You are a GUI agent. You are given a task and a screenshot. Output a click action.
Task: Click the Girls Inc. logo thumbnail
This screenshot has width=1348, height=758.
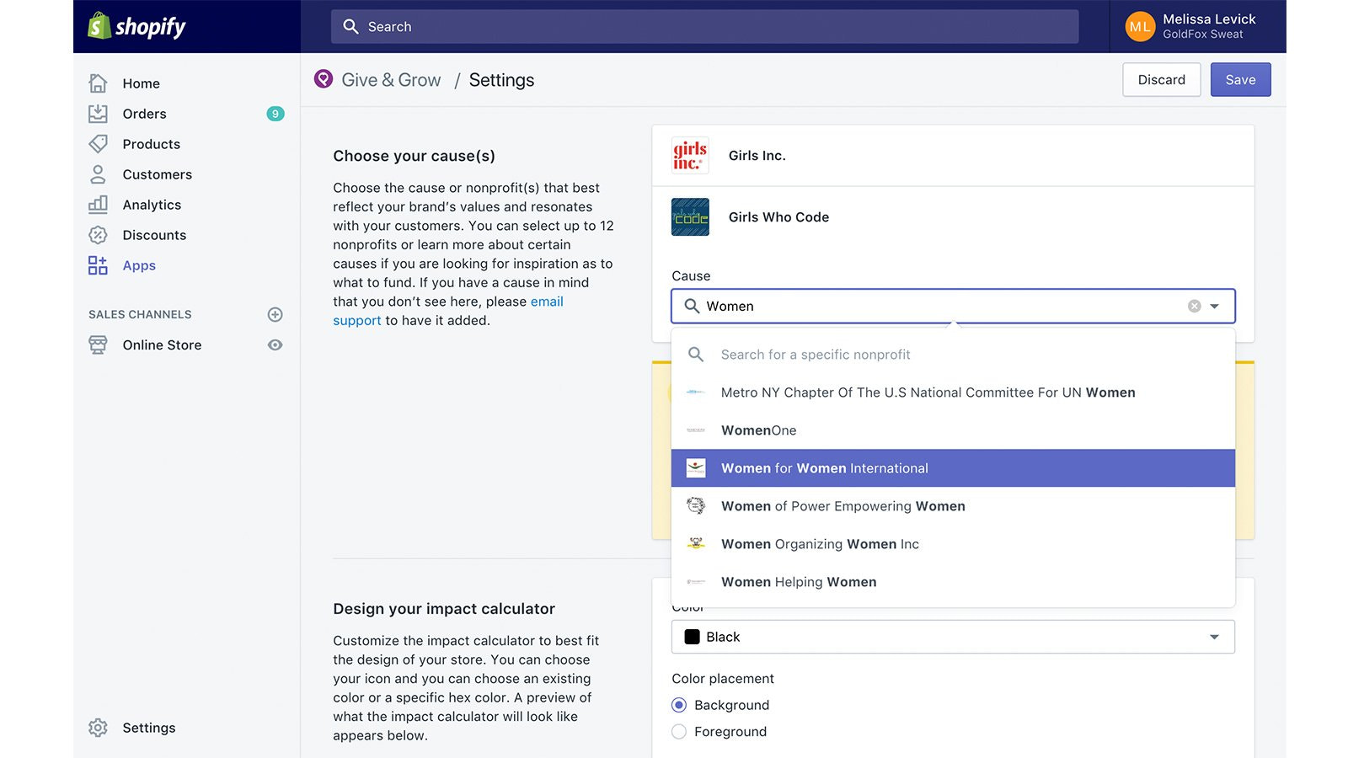coord(690,156)
